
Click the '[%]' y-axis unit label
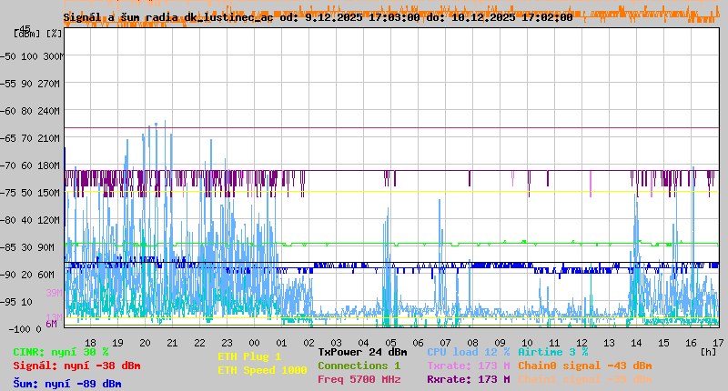(55, 34)
